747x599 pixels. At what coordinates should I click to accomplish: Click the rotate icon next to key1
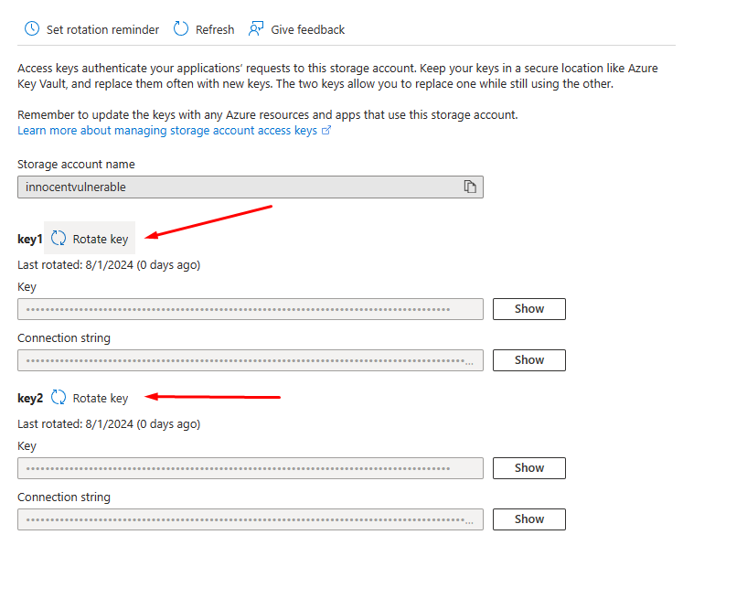59,239
